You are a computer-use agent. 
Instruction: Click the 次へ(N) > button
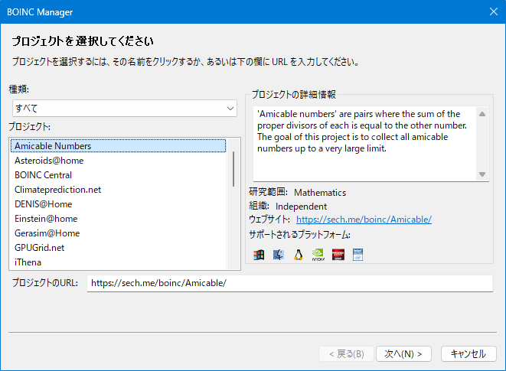point(403,354)
